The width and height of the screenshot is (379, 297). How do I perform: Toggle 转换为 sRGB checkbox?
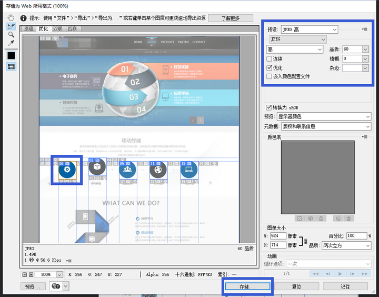(269, 107)
